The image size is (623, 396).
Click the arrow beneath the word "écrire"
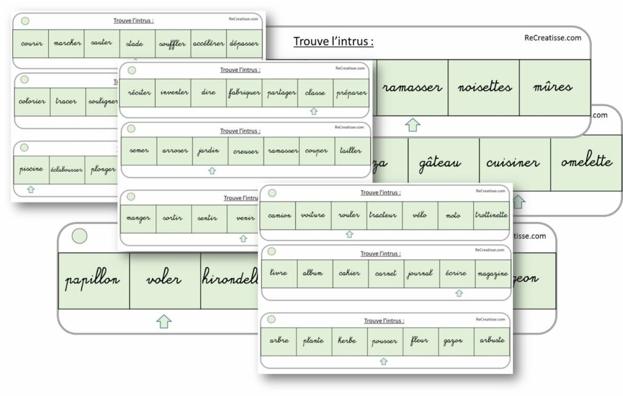click(459, 293)
